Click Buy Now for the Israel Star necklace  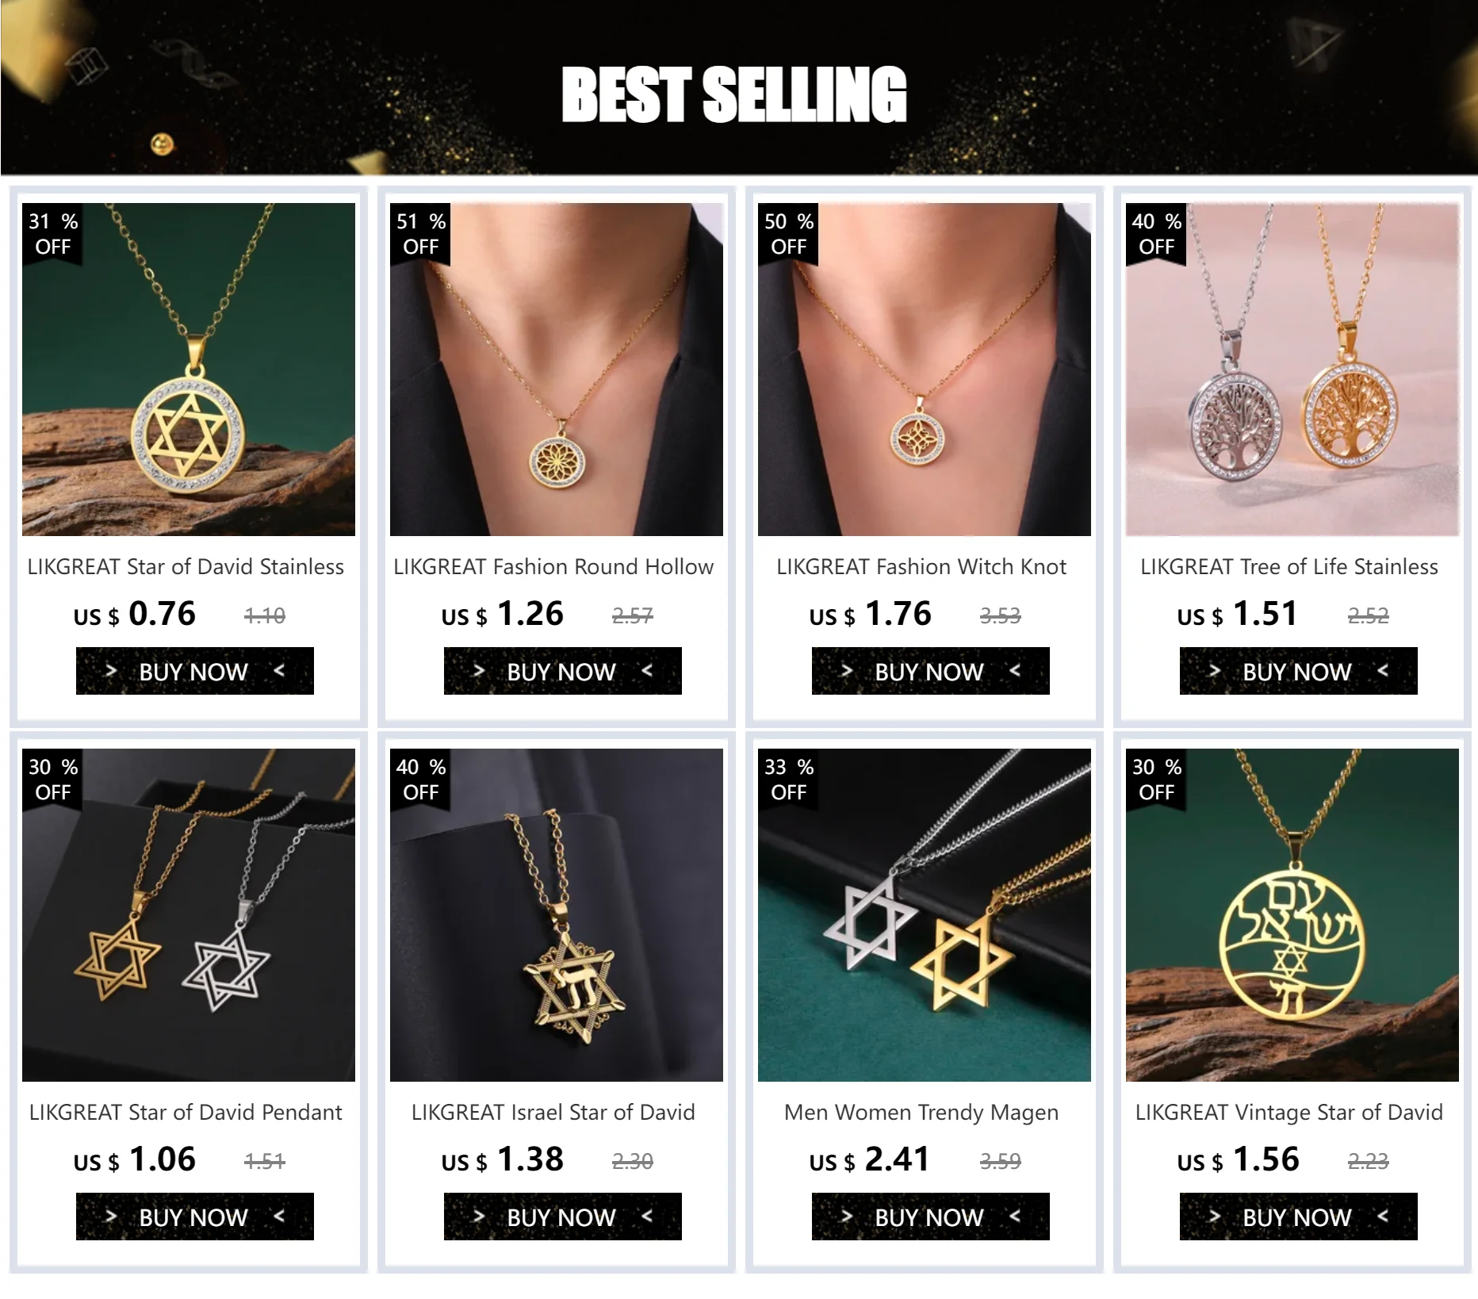point(563,1217)
